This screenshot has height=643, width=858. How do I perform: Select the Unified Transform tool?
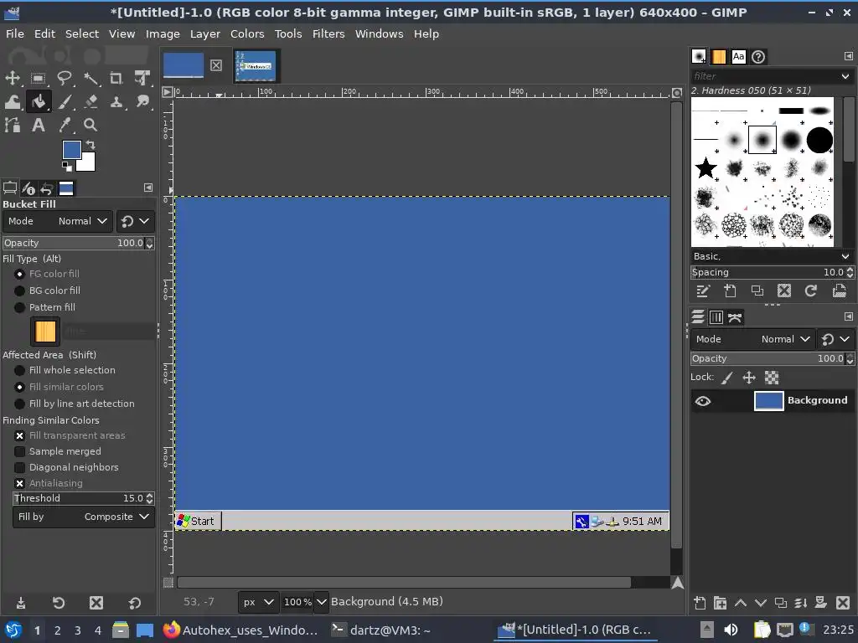tap(142, 78)
